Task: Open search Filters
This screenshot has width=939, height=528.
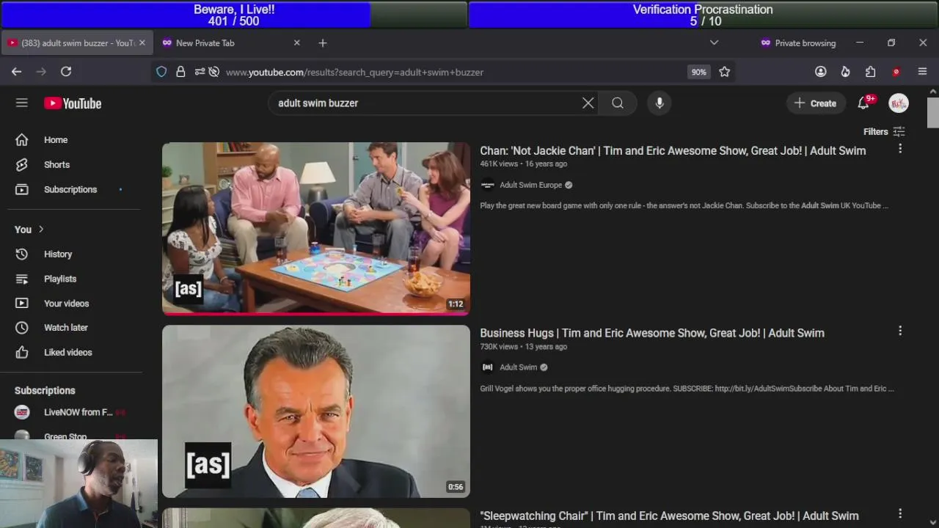Action: [884, 132]
